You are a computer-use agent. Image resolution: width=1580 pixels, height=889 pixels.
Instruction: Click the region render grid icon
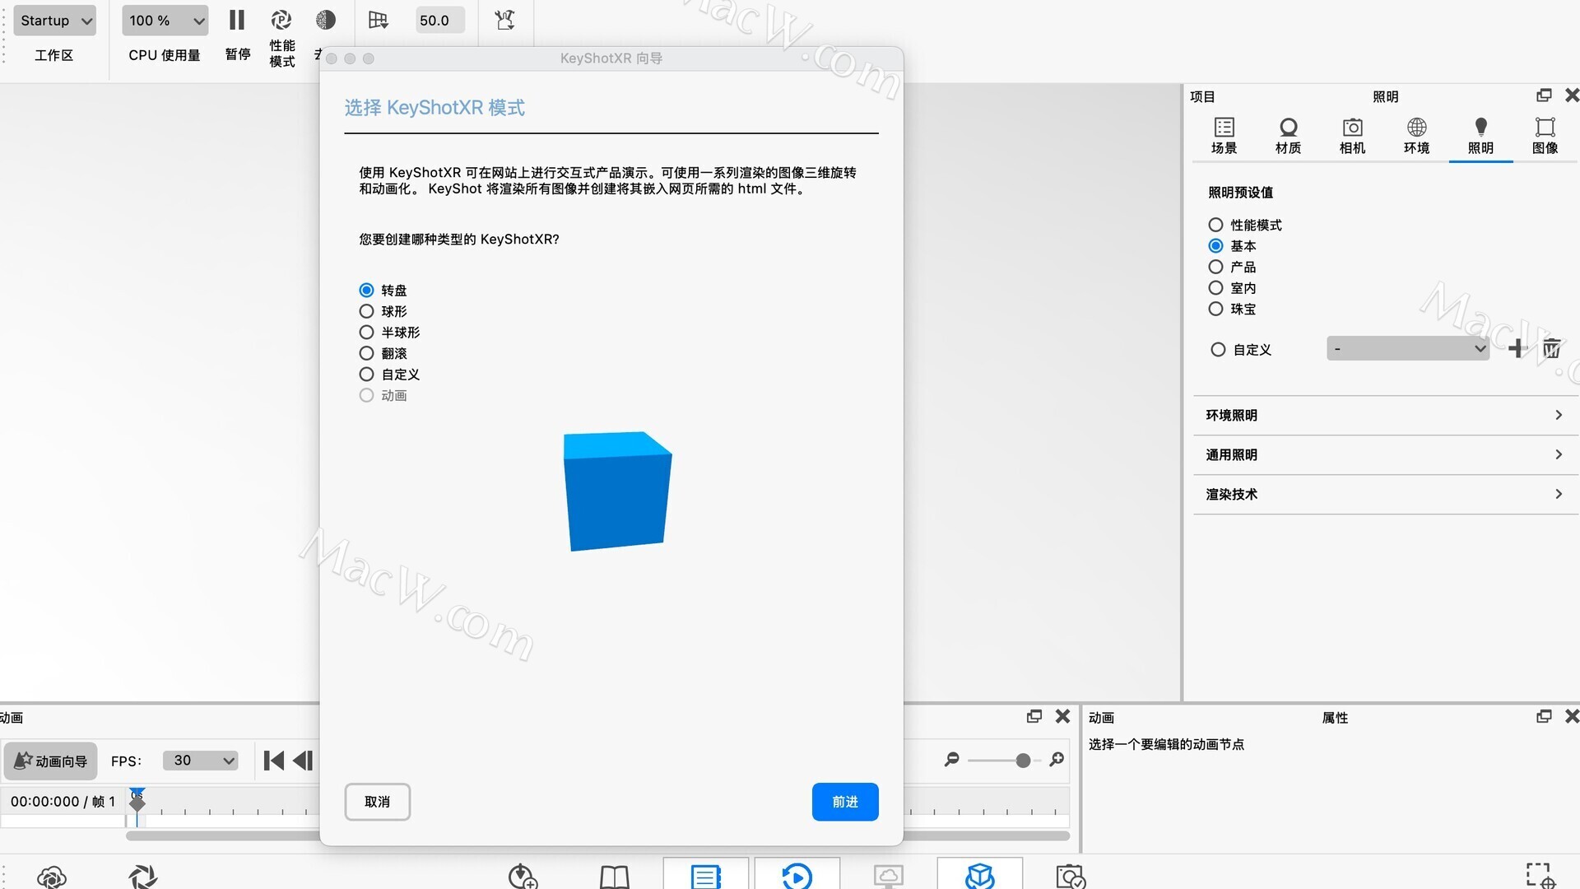click(x=378, y=21)
